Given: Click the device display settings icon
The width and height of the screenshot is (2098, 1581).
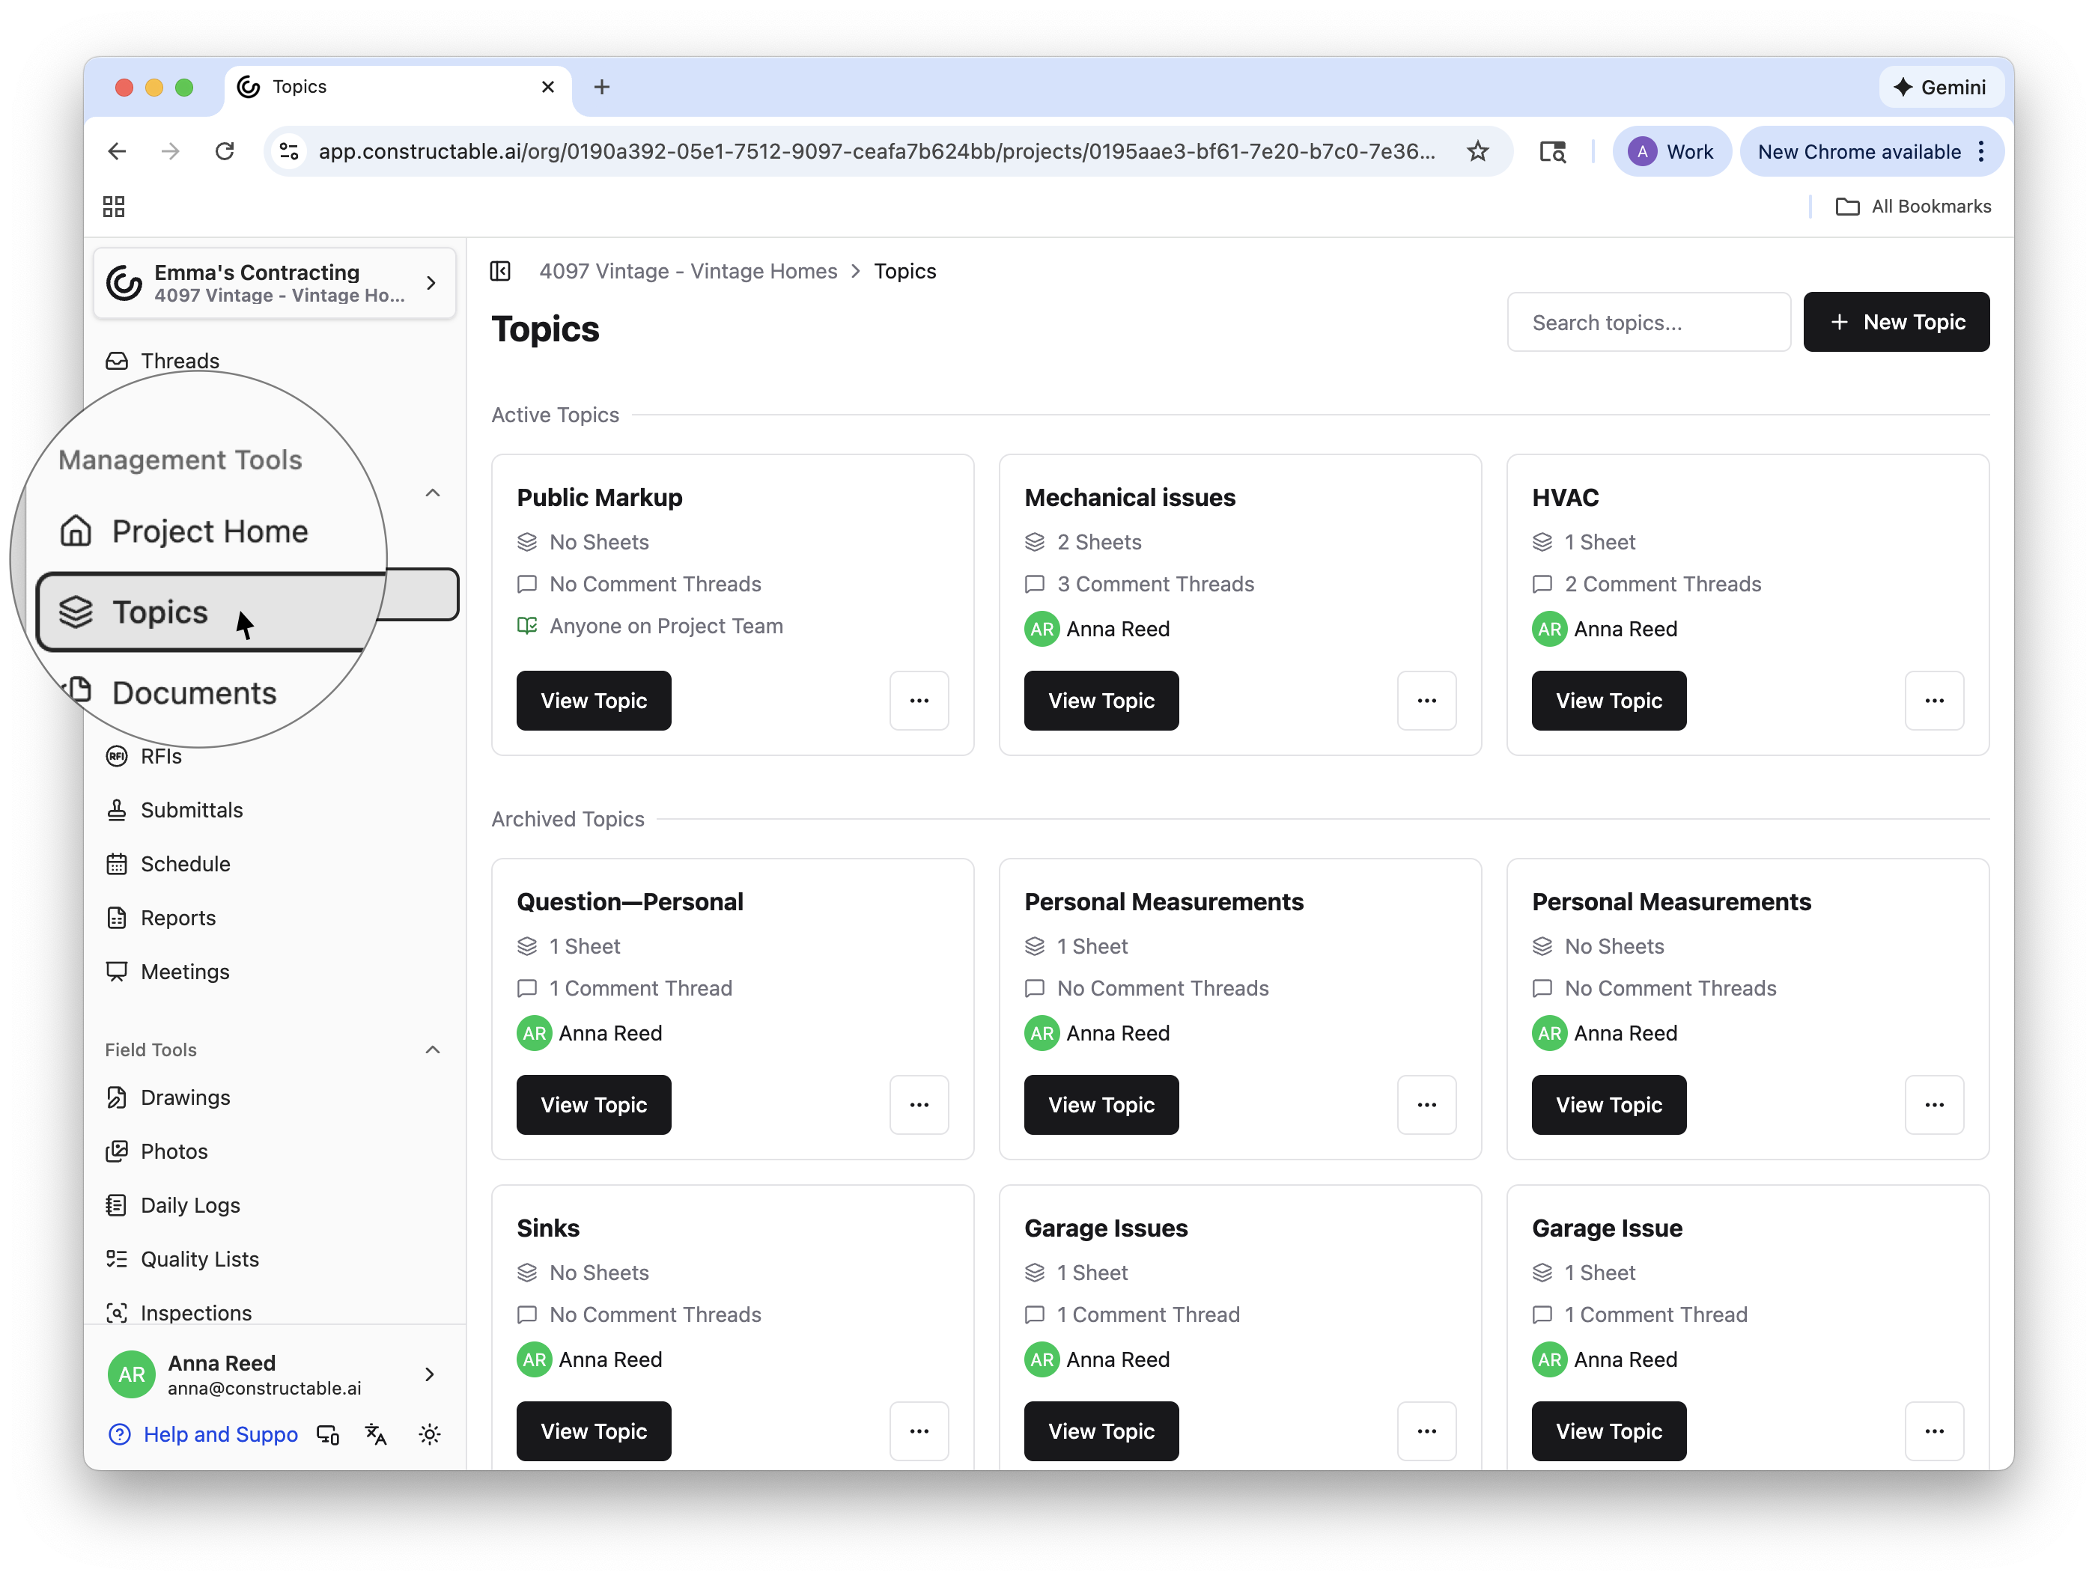Looking at the screenshot, I should point(328,1434).
